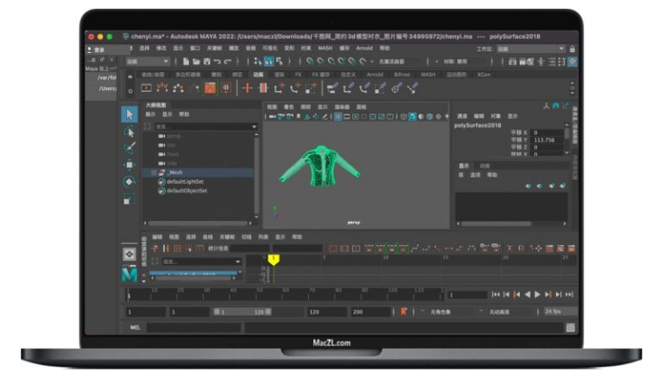
Task: Toggle the viewport film gate icon
Action: [x=347, y=117]
